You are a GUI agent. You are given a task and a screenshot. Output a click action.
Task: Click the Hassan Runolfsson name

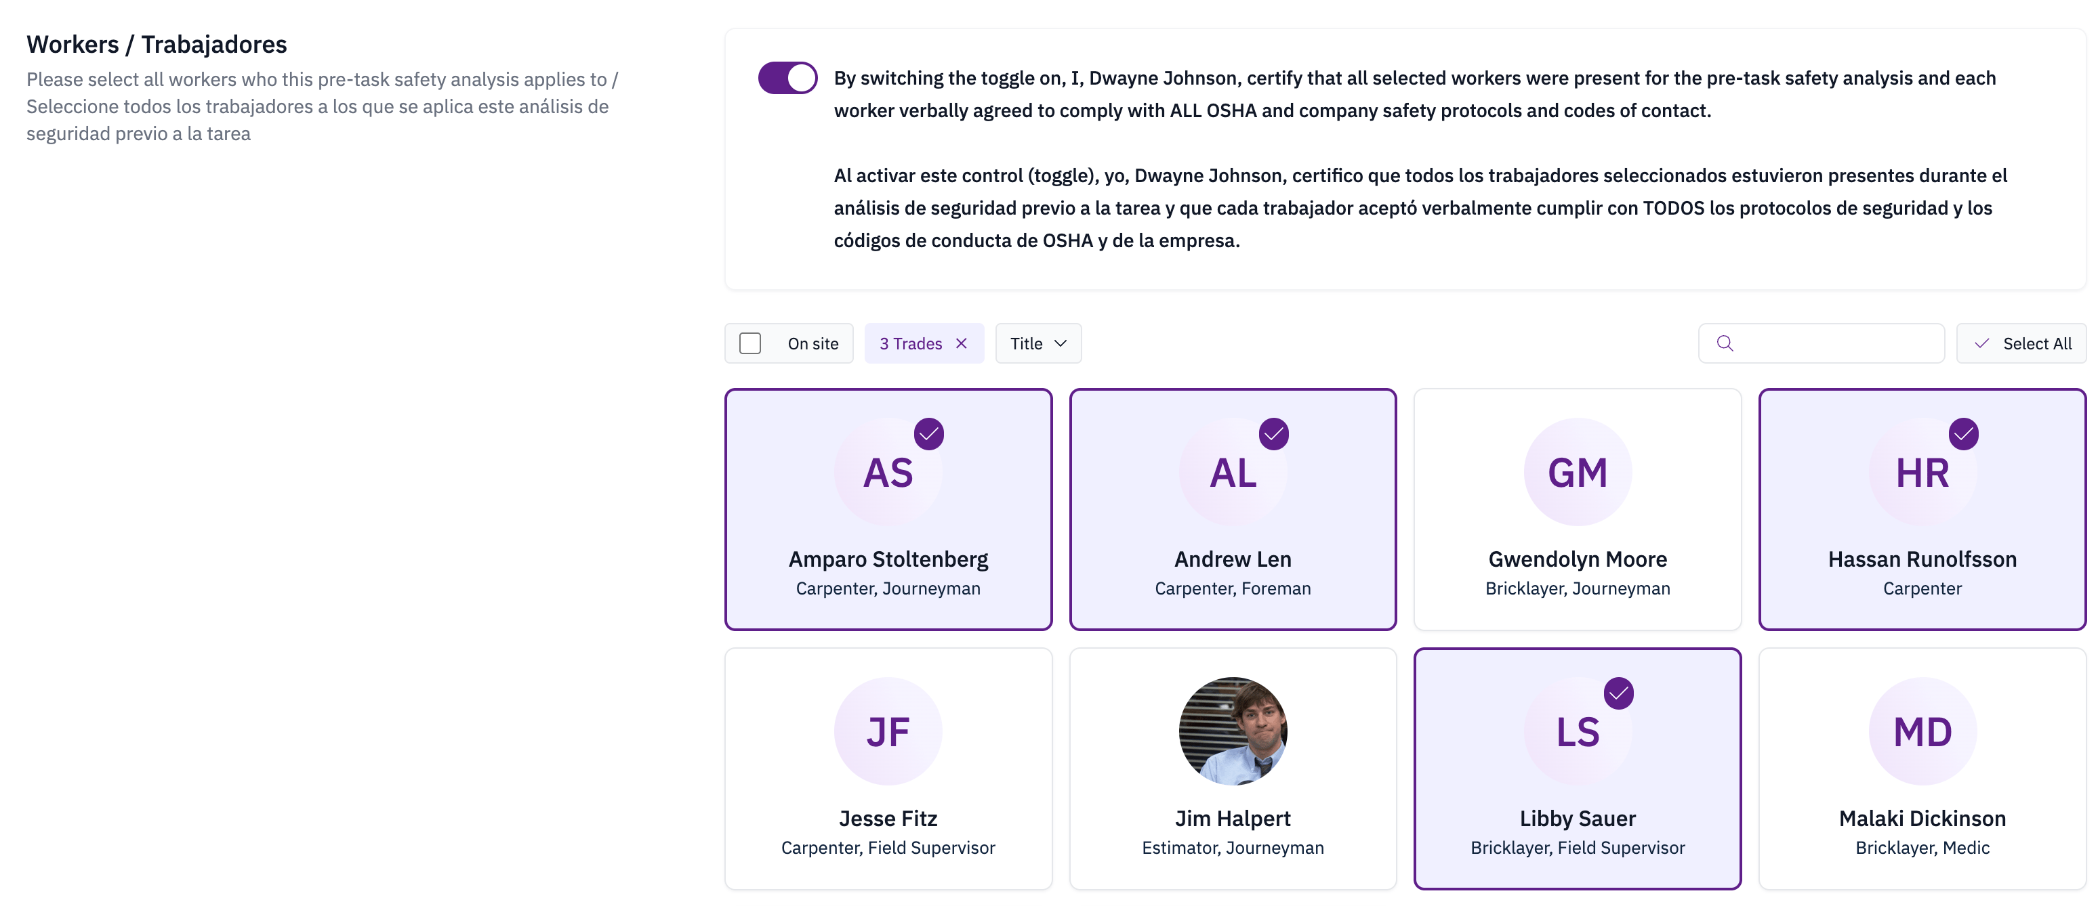(1922, 559)
